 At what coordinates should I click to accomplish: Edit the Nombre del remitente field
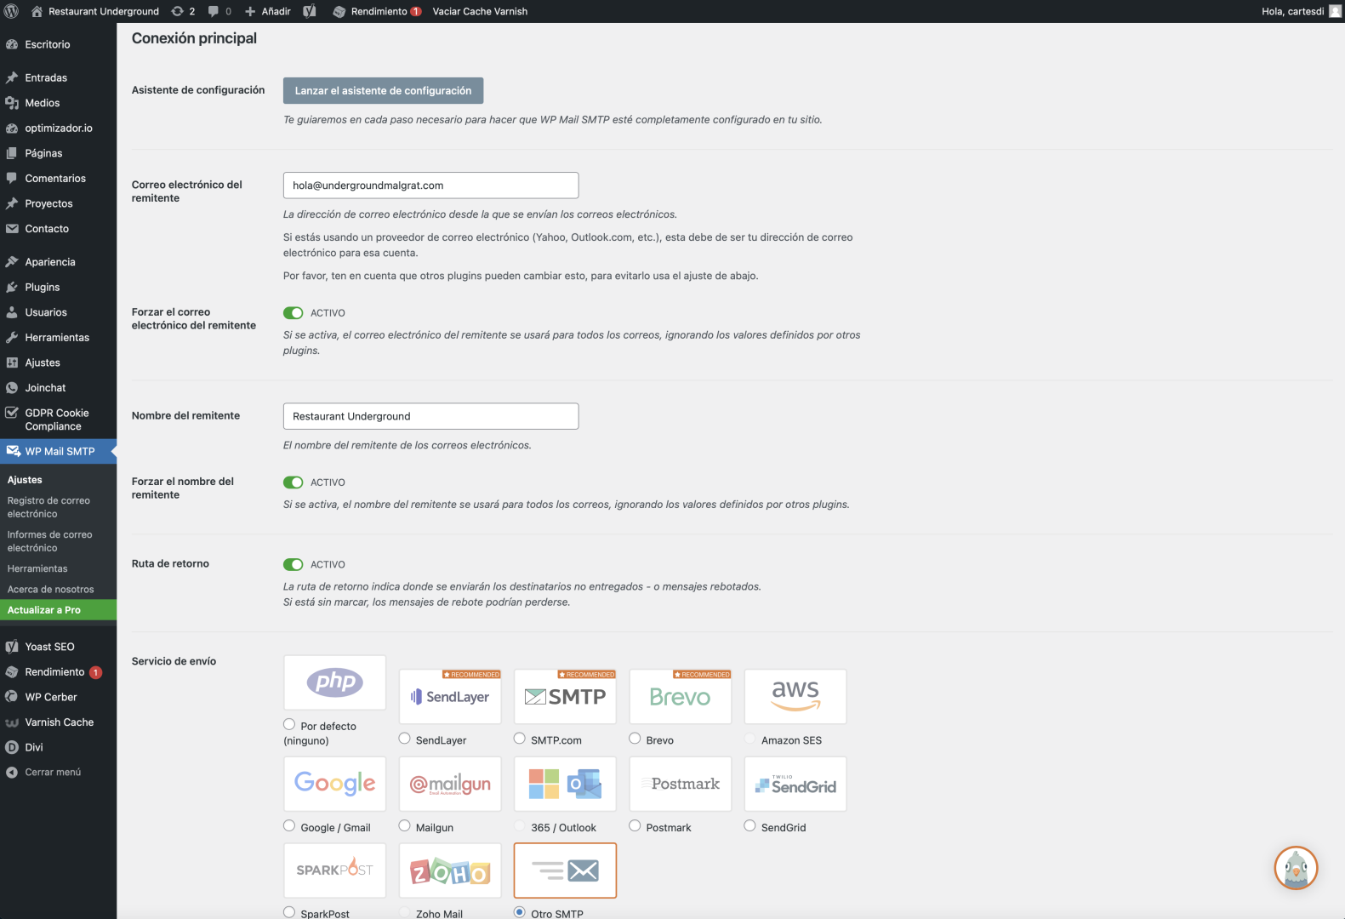pos(430,416)
